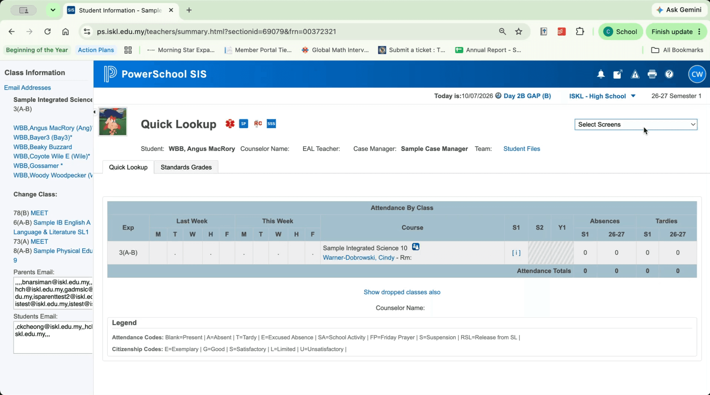710x395 pixels.
Task: Click the clock icon next to today's date
Action: (498, 96)
